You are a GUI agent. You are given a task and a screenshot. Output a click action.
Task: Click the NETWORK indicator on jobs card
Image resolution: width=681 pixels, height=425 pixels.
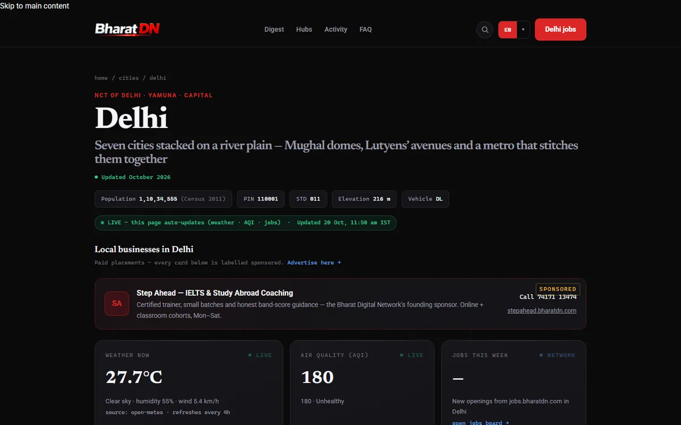tap(557, 355)
